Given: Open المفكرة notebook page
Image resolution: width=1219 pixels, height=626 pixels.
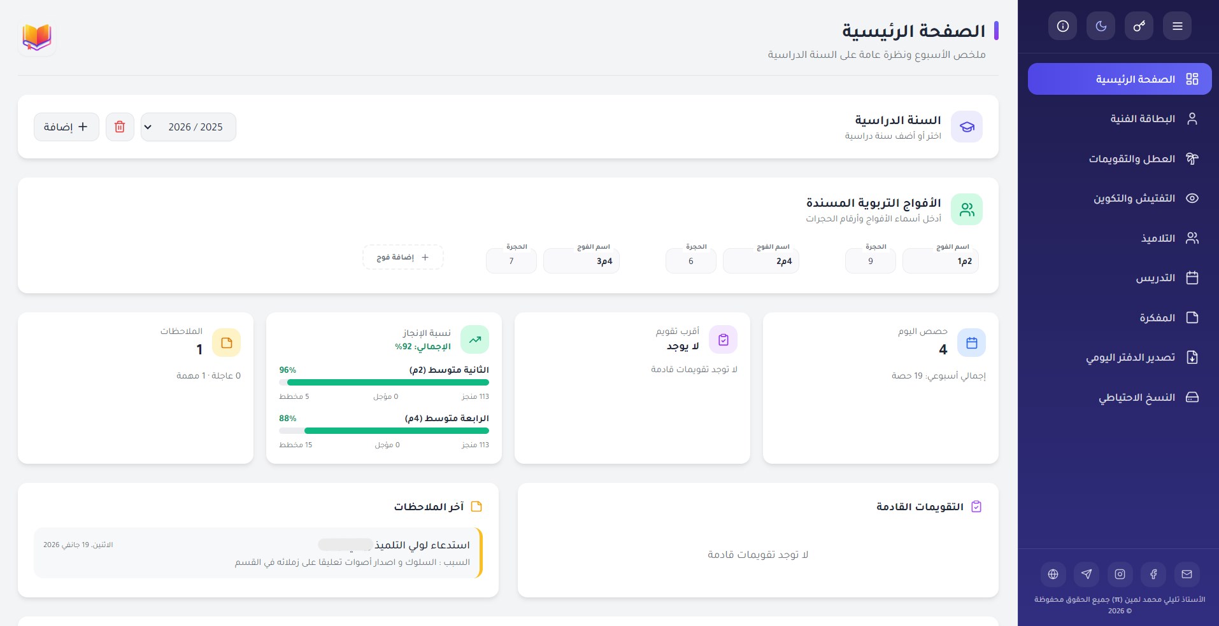Looking at the screenshot, I should coord(1120,317).
